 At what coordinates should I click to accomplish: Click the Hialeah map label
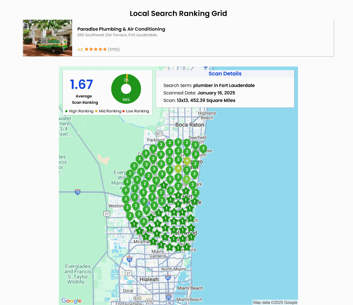pyautogui.click(x=149, y=279)
